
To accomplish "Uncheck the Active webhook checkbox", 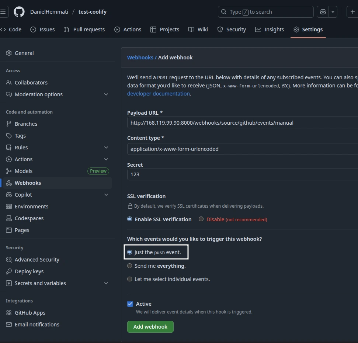I will [x=130, y=304].
